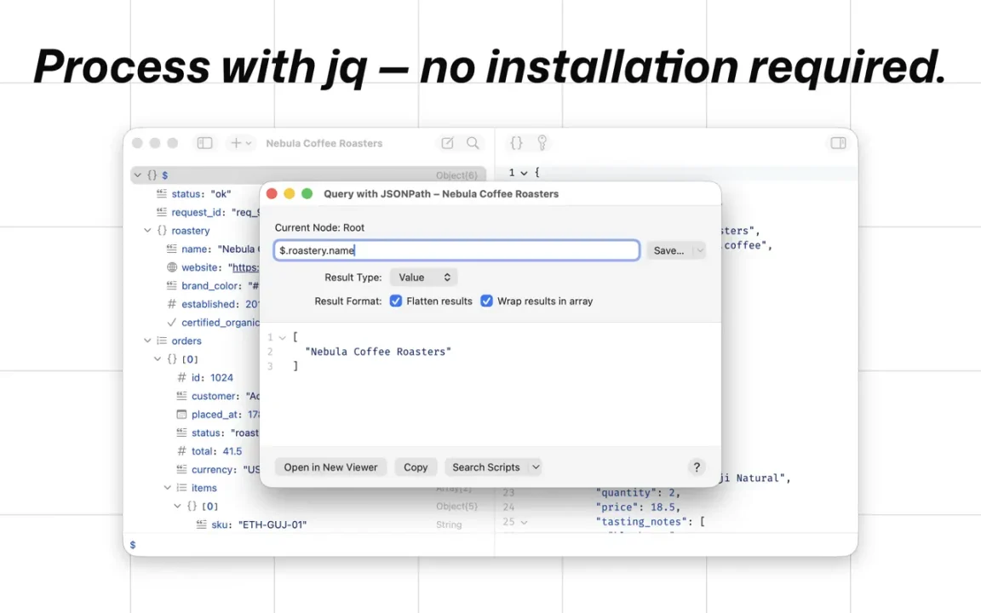The height and width of the screenshot is (613, 981).
Task: Click the roastery object braces icon
Action: tap(162, 230)
